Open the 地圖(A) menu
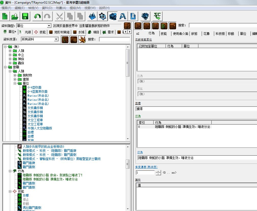The height and width of the screenshot is (211, 257). [x=61, y=8]
